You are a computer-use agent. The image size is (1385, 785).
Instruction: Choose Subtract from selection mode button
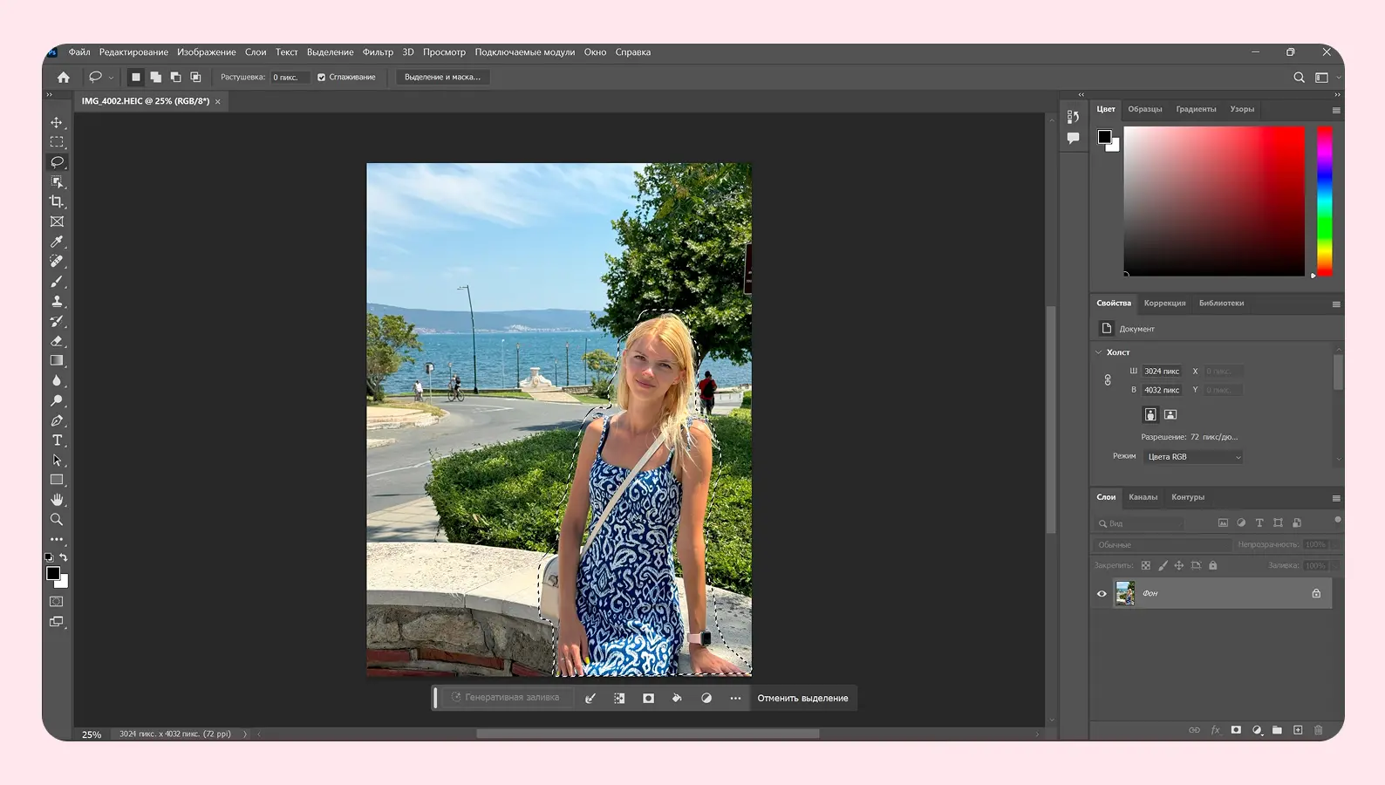click(175, 77)
